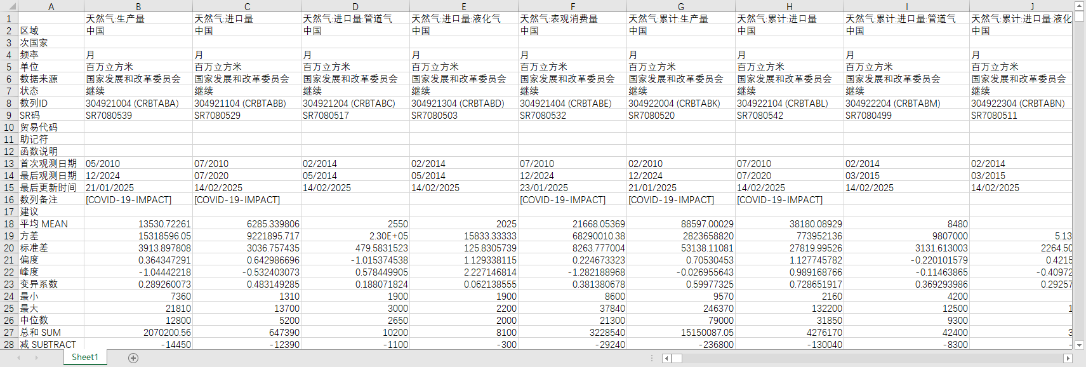1086x367 pixels.
Task: Click cell '304921004 (CRBTABA)'
Action: tap(138, 103)
